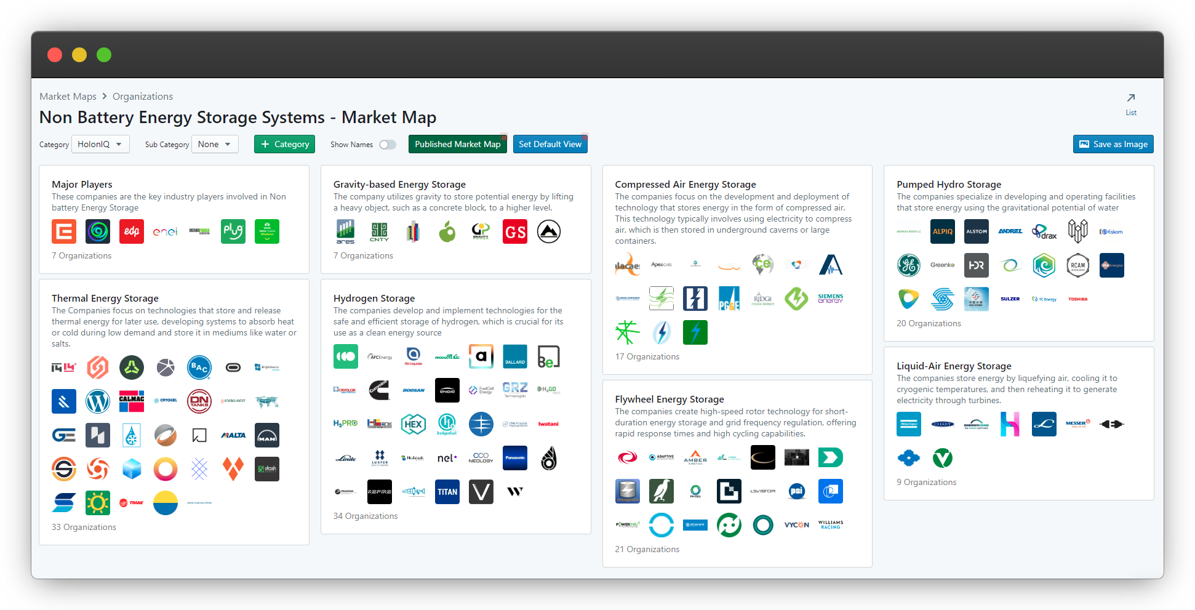
Task: Open the ARES logo in Gravity-based Energy Storage
Action: [x=346, y=231]
